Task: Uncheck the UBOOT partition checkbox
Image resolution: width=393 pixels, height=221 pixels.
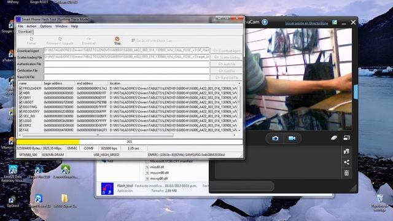Action: 21,103
